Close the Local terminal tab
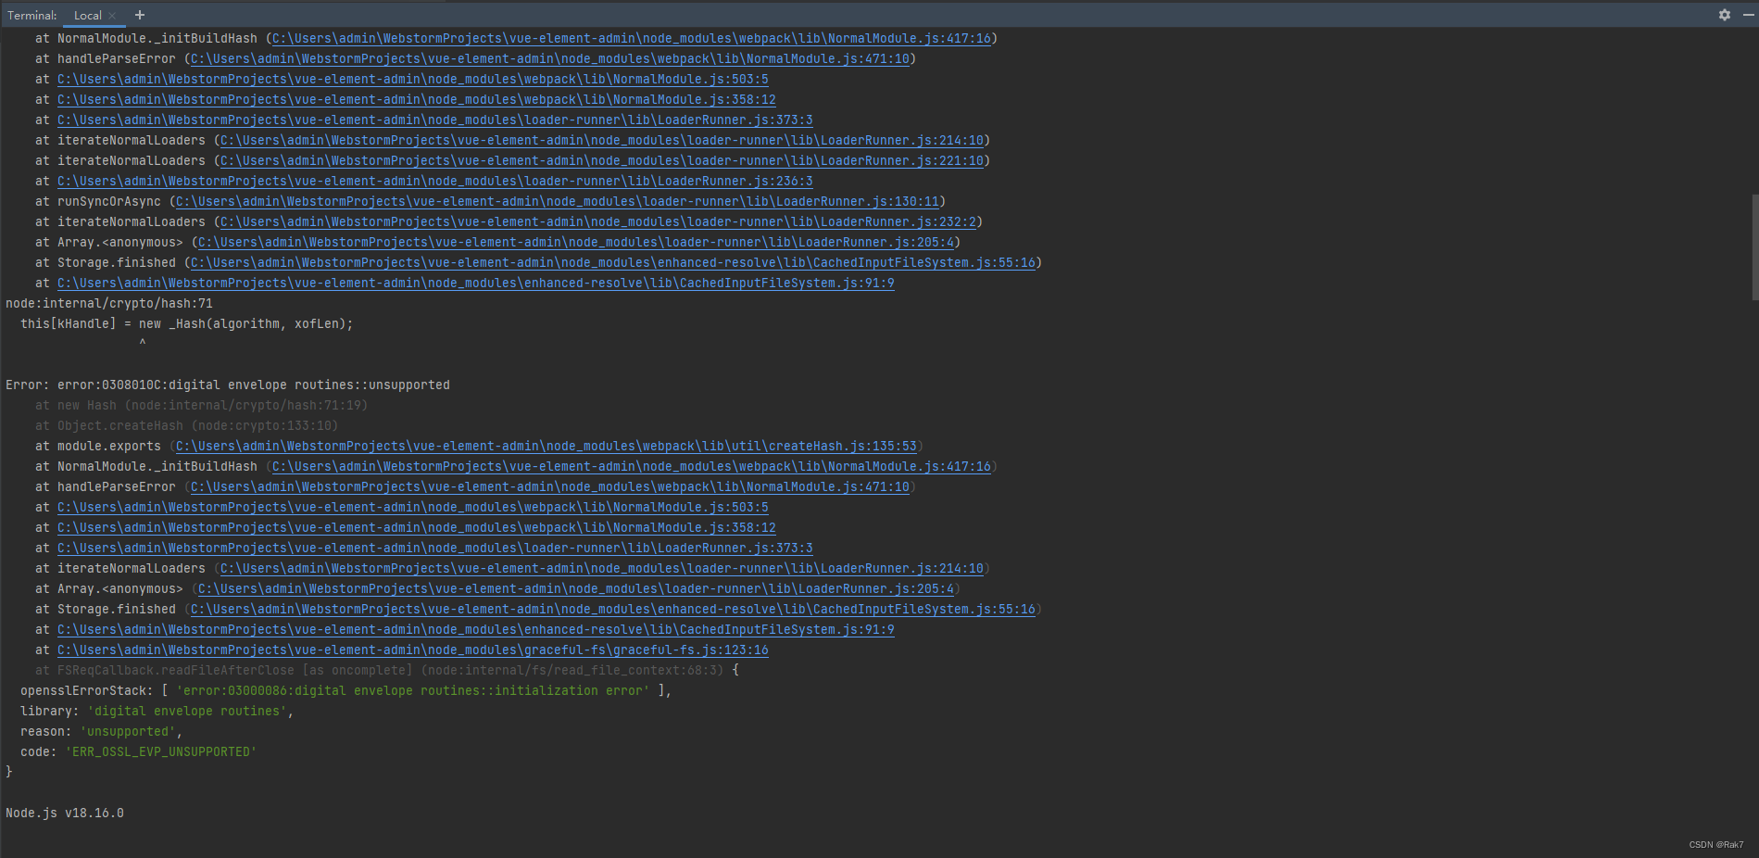 [x=110, y=15]
